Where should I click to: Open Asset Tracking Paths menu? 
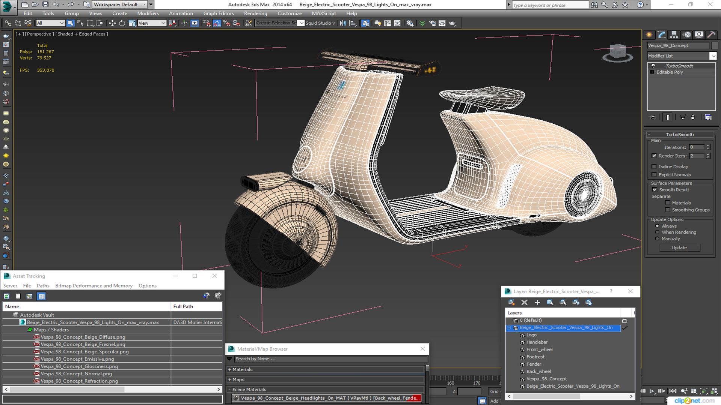(x=43, y=286)
